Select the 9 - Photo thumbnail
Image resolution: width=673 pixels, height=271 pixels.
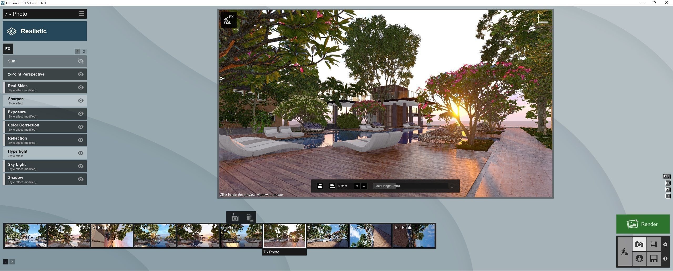[371, 236]
